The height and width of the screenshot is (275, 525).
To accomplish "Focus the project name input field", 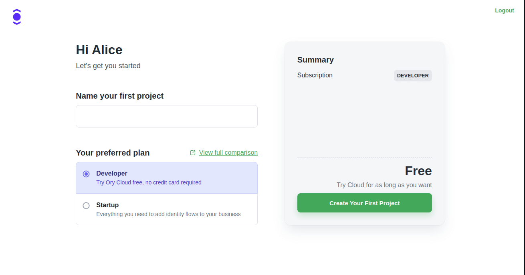I will pyautogui.click(x=167, y=116).
